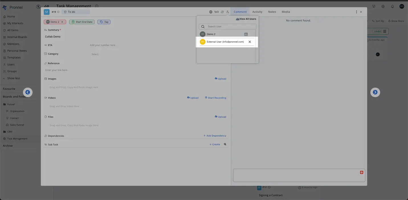This screenshot has width=408, height=200.
Task: Open the Tag chip selector
Action: [x=104, y=22]
